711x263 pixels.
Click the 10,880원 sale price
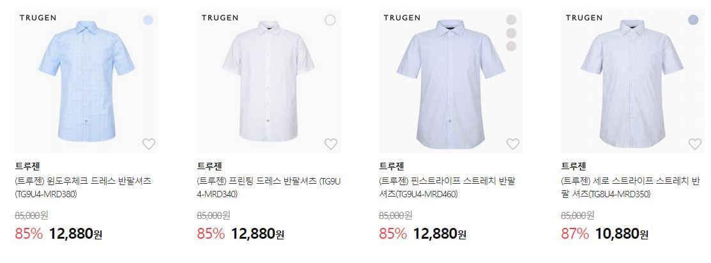[622, 234]
